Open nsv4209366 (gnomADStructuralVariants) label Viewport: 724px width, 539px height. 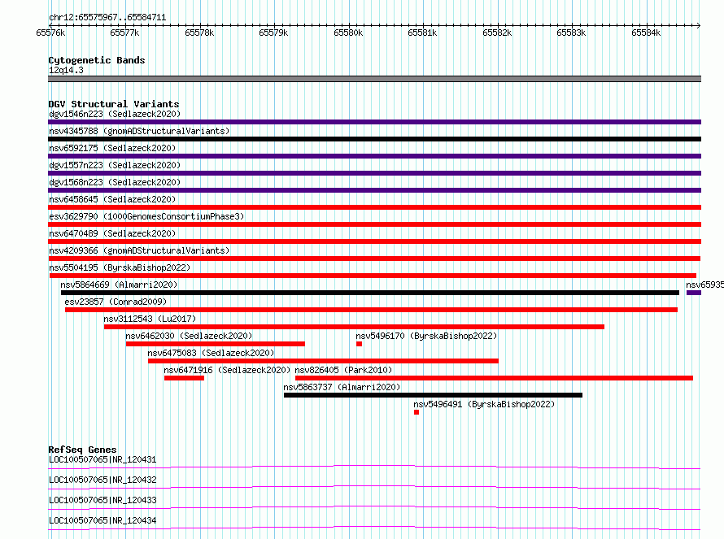click(x=139, y=250)
